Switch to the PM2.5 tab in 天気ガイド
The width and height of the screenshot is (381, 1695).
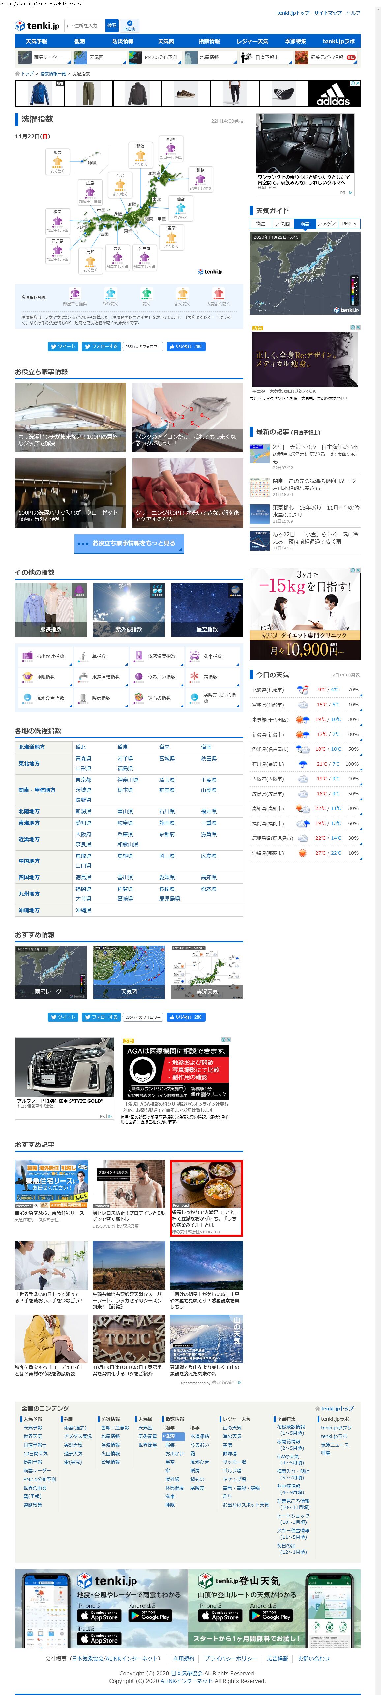coord(349,224)
